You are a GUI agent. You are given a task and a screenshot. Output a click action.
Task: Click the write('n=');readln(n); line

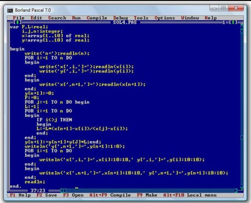click(x=57, y=53)
